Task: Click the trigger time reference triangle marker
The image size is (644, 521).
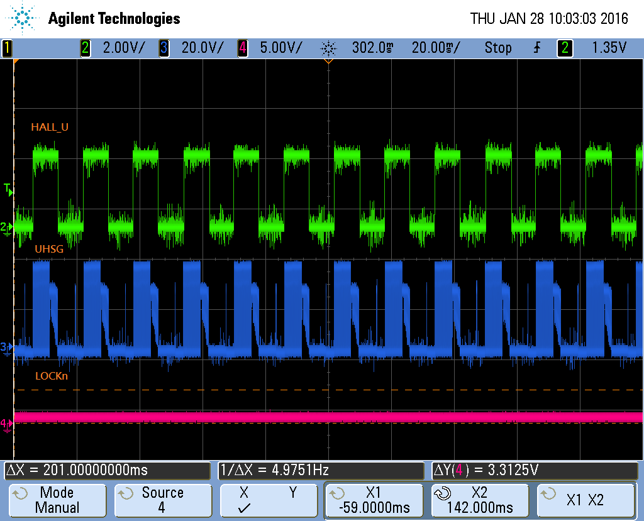Action: point(328,62)
